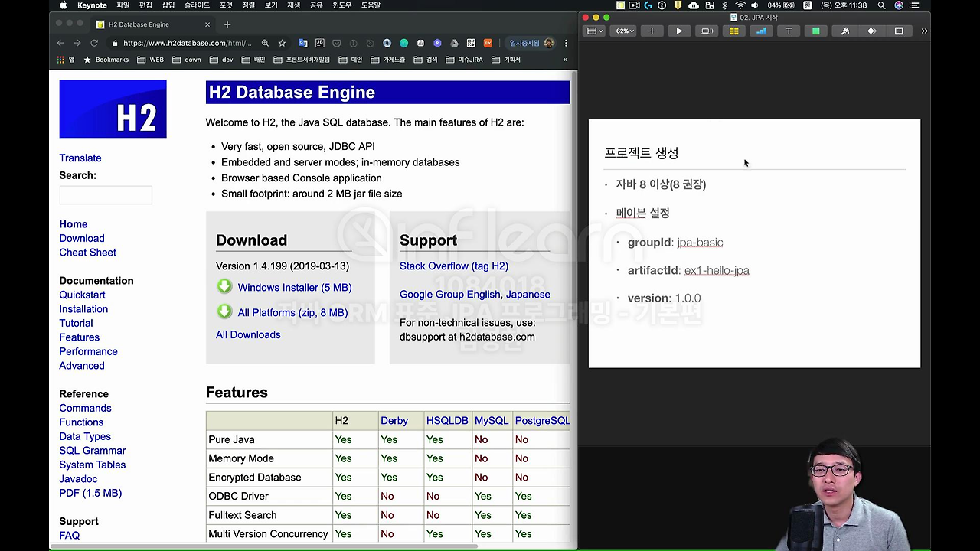Go back in Chrome

60,43
